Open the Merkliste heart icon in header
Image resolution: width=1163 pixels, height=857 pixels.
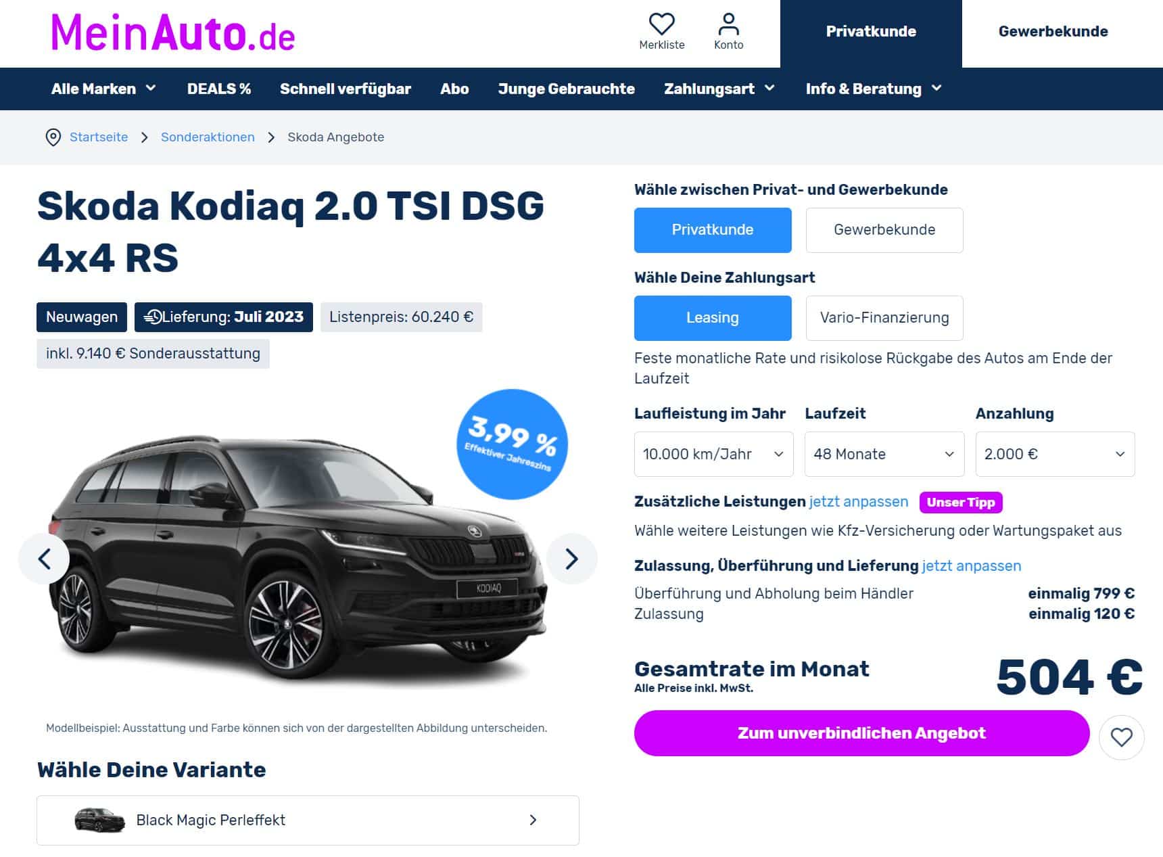(661, 24)
